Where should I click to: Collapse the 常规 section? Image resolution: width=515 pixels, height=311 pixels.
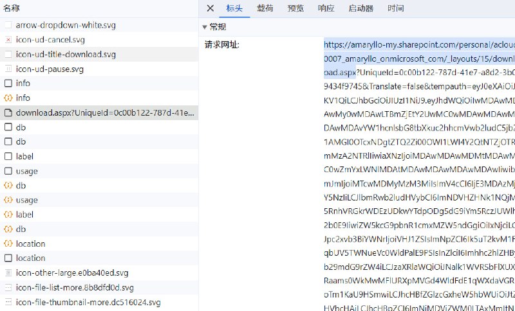tap(205, 27)
